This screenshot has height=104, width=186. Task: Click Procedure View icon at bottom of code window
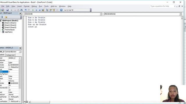(24, 102)
